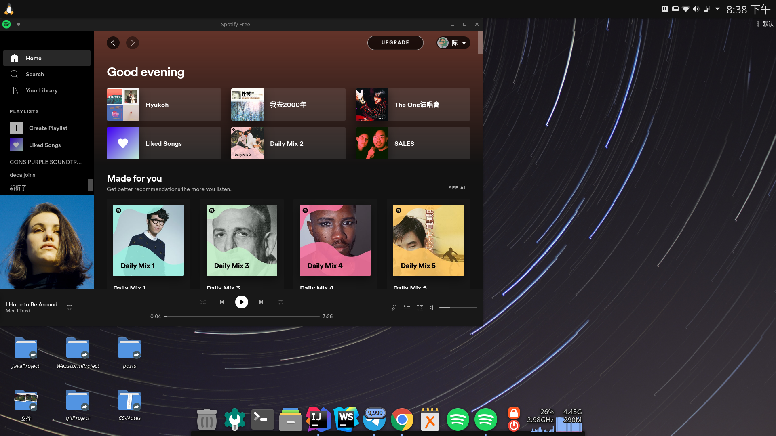
Task: Open the play queue
Action: [x=407, y=308]
